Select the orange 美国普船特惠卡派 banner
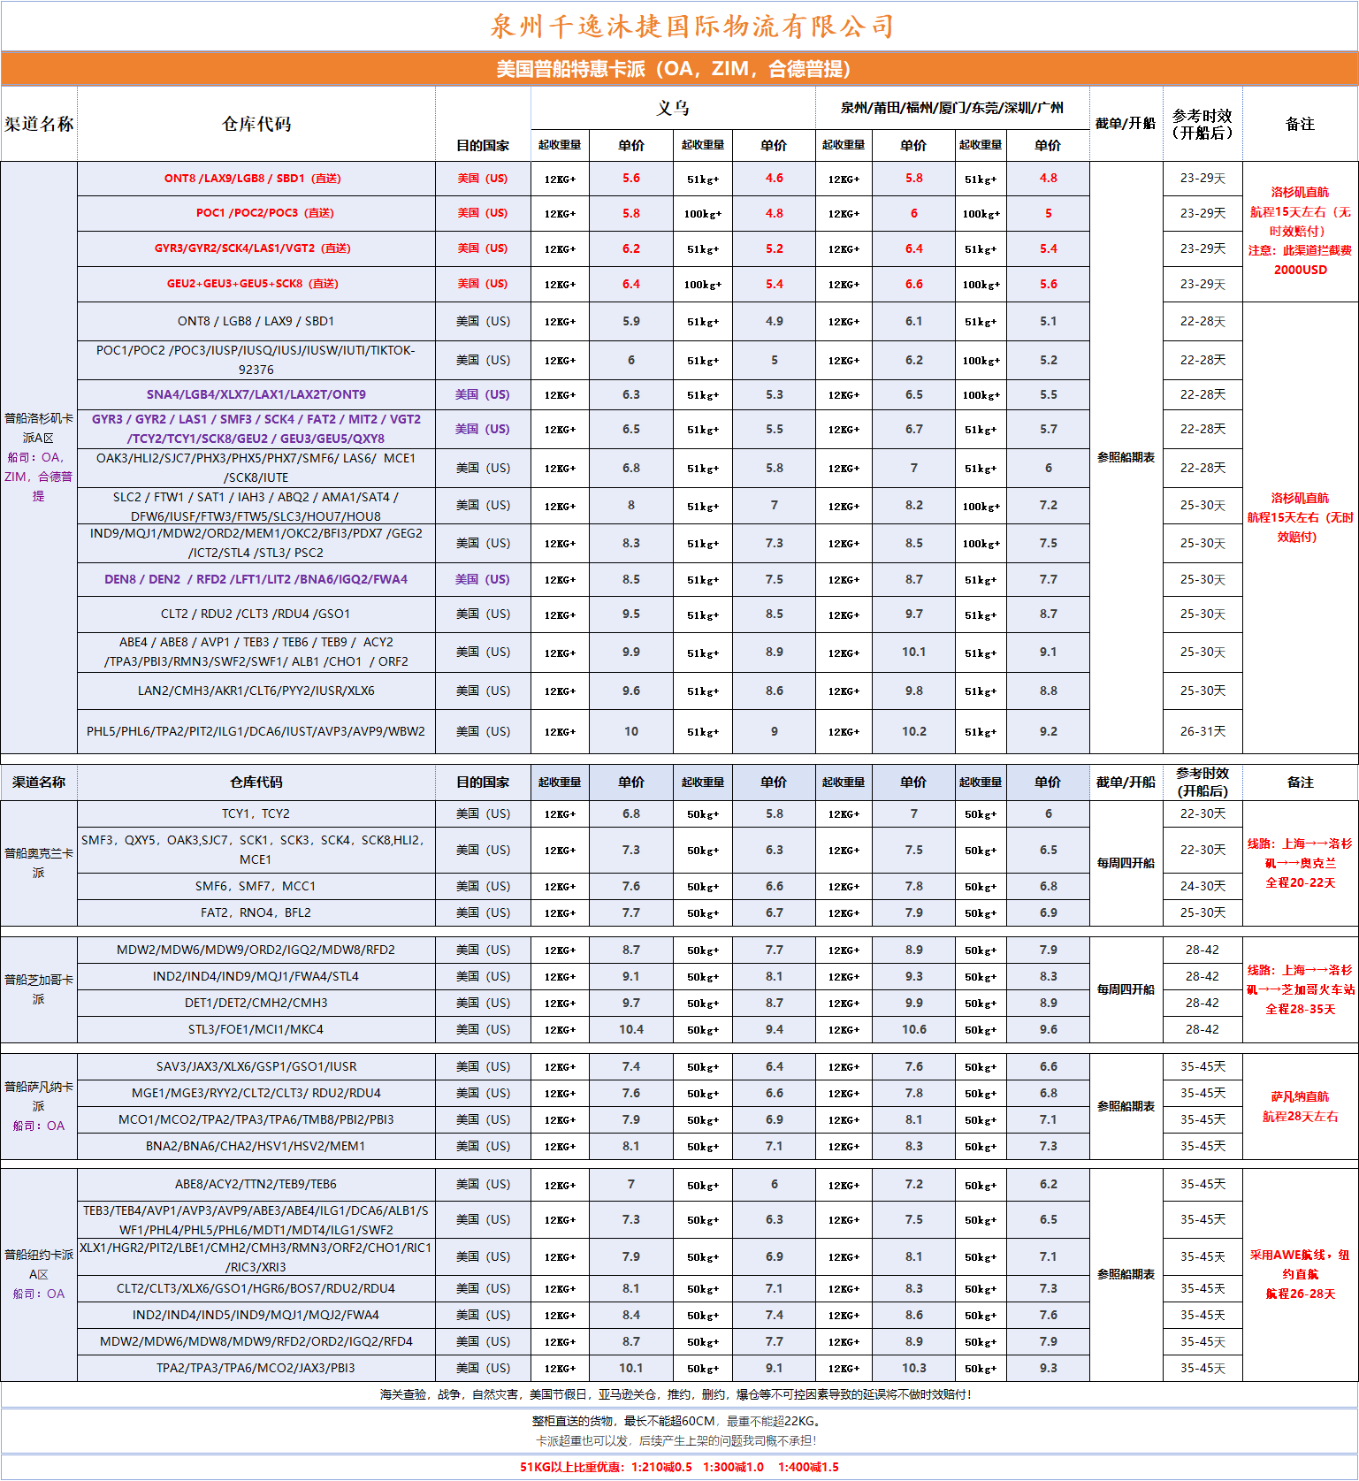This screenshot has height=1481, width=1359. click(x=674, y=69)
